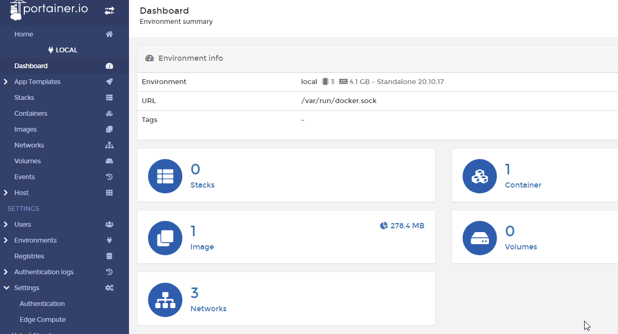618x334 pixels.
Task: Toggle the sidebar collapse arrows icon
Action: pyautogui.click(x=109, y=11)
